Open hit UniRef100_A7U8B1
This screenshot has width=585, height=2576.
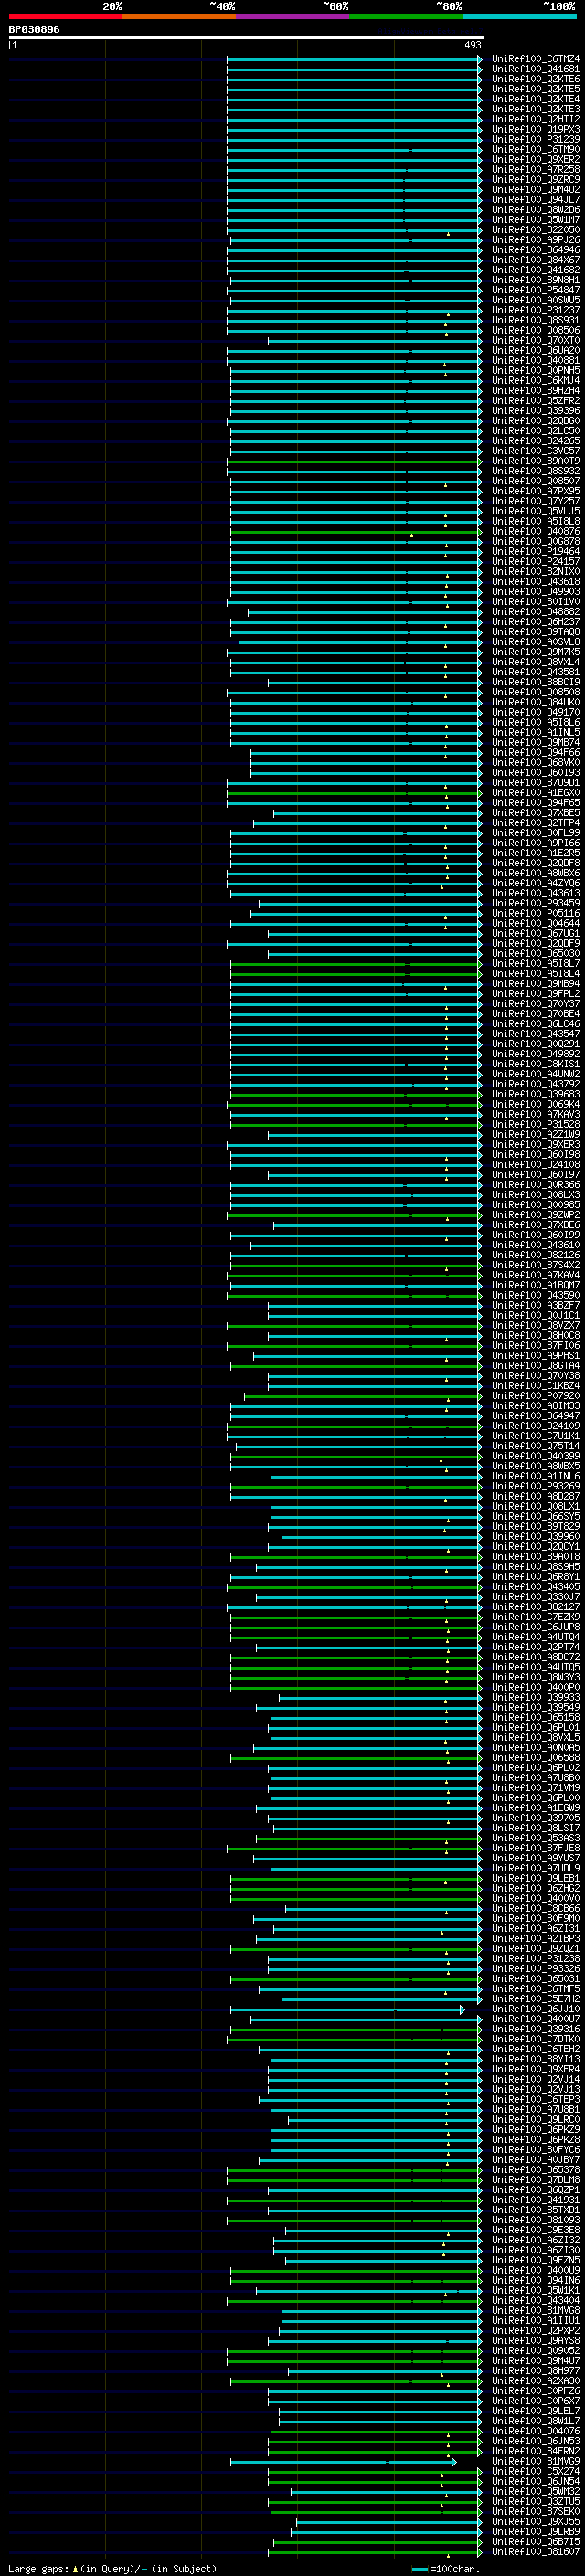536,2110
